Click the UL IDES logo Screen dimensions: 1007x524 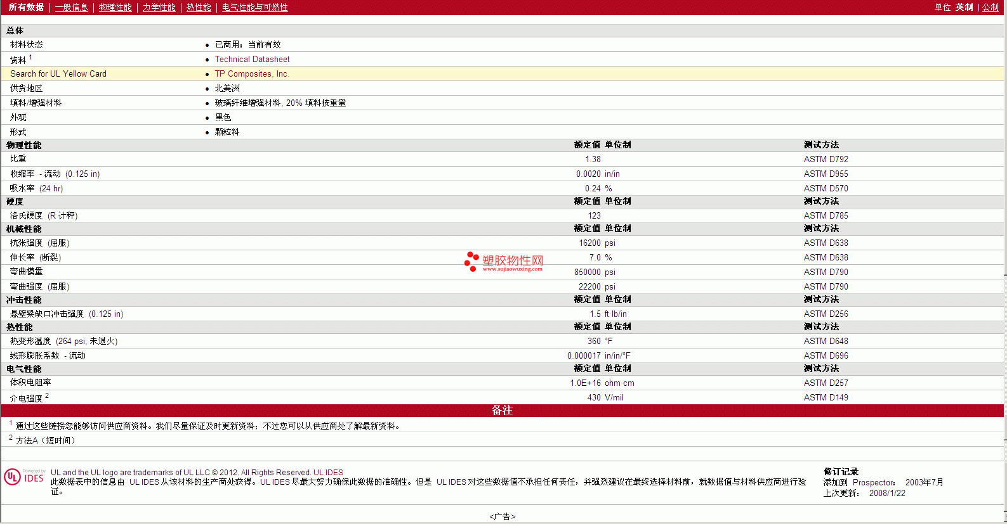(x=25, y=476)
